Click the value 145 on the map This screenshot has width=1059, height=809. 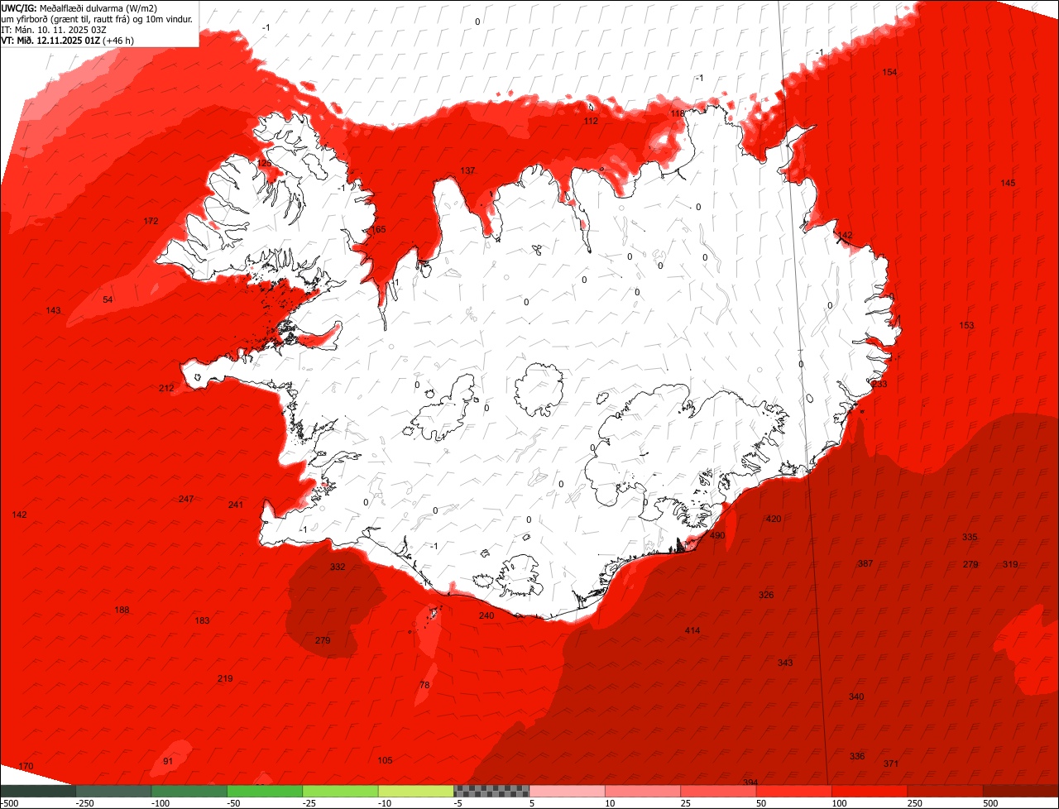coord(1008,183)
